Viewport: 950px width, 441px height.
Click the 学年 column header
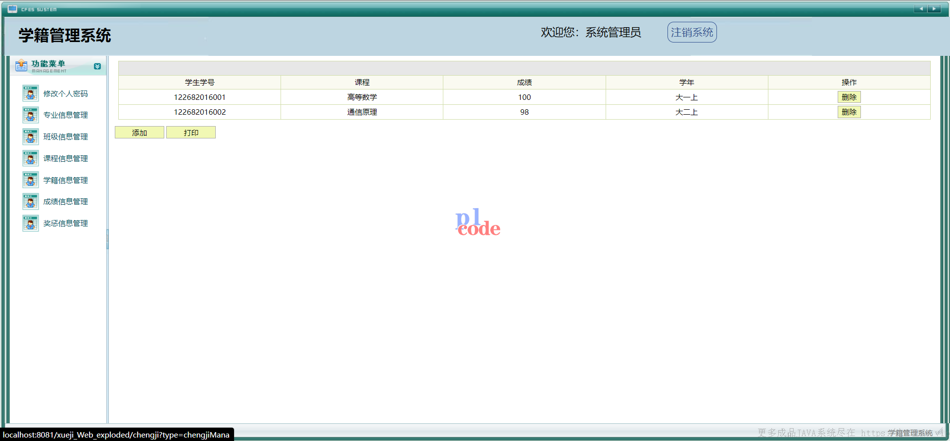click(687, 83)
